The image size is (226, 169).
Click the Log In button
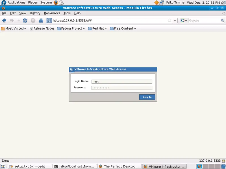(x=147, y=97)
